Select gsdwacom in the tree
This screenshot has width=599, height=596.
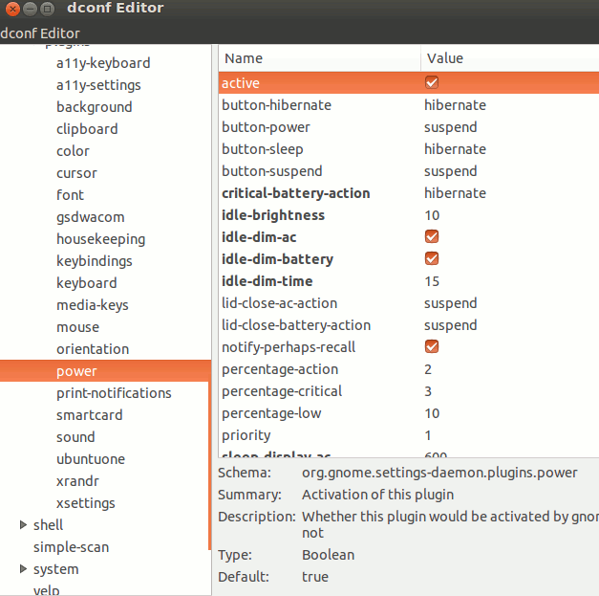pyautogui.click(x=90, y=217)
